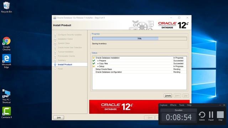
Task: Select the System Class step
Action: (x=64, y=43)
